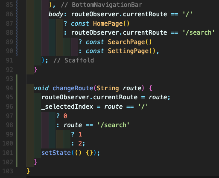Click the final closing brace on line 103
This screenshot has width=219, height=178.
coord(28,171)
